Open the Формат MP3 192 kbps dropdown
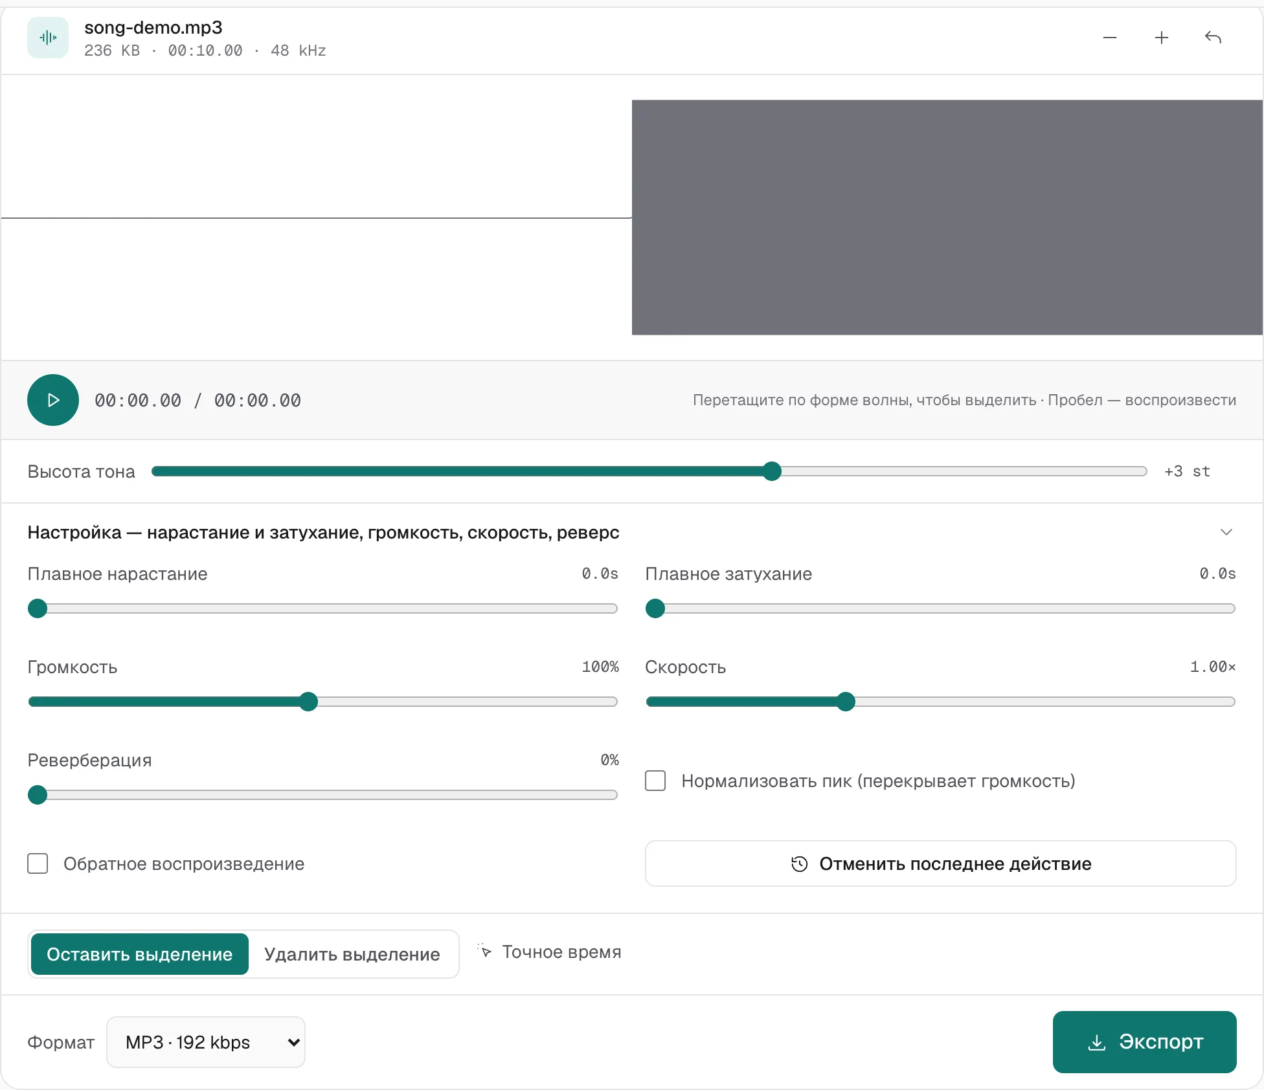The image size is (1264, 1090). (206, 1042)
